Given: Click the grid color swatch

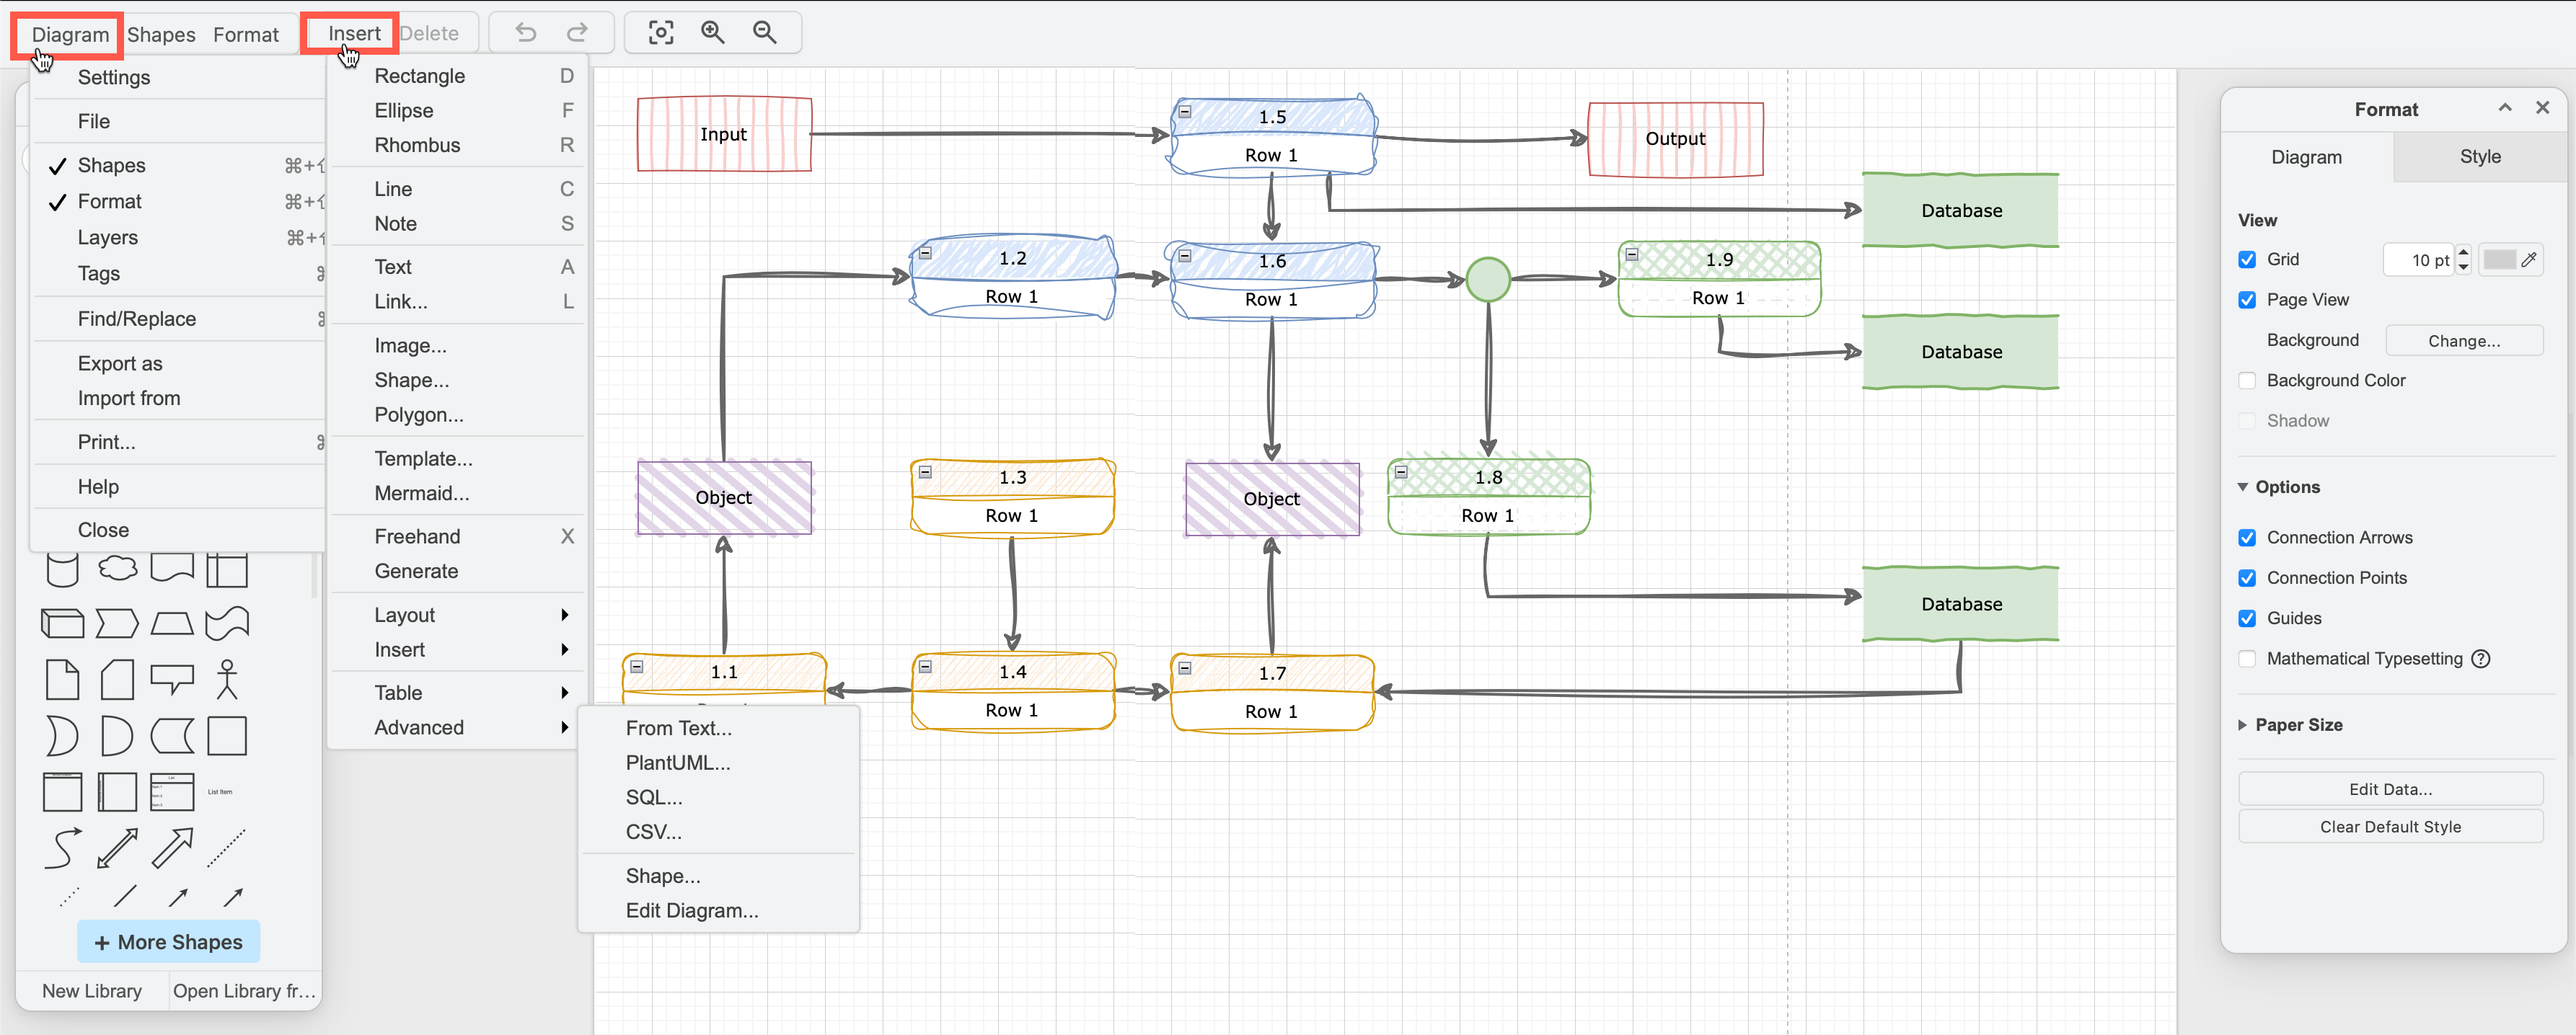Looking at the screenshot, I should click(x=2499, y=259).
